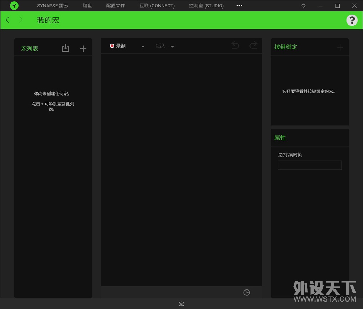This screenshot has width=363, height=309.
Task: Open the SYNAPSE 雷云 tab
Action: 53,6
